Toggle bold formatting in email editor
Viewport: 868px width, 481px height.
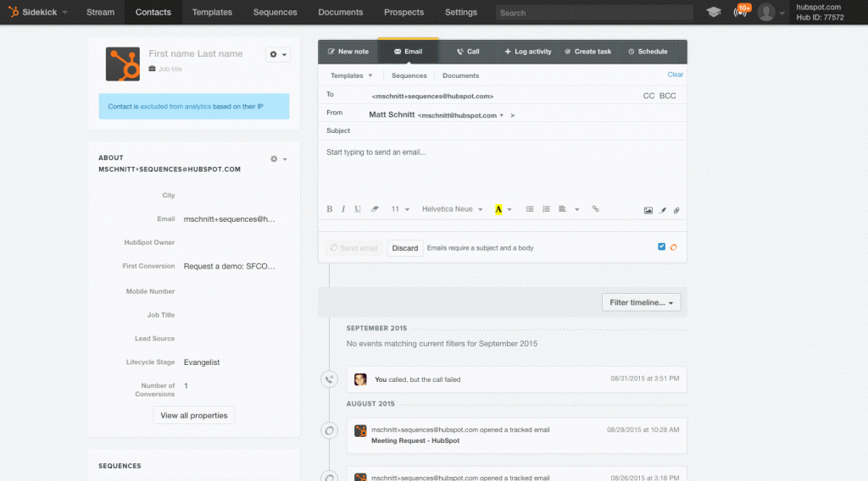point(330,209)
